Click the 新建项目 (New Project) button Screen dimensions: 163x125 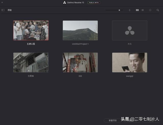[x=113, y=120]
